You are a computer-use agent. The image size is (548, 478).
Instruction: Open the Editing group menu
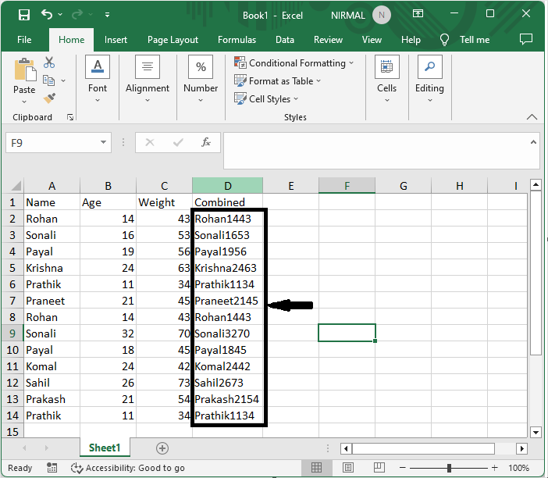tap(429, 80)
